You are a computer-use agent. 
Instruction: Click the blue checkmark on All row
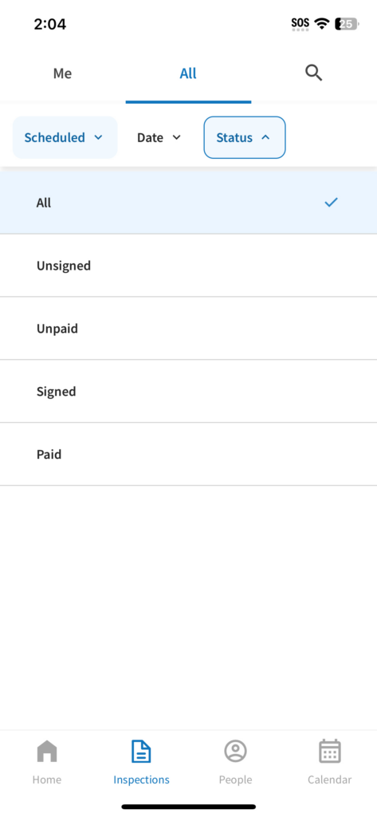332,202
